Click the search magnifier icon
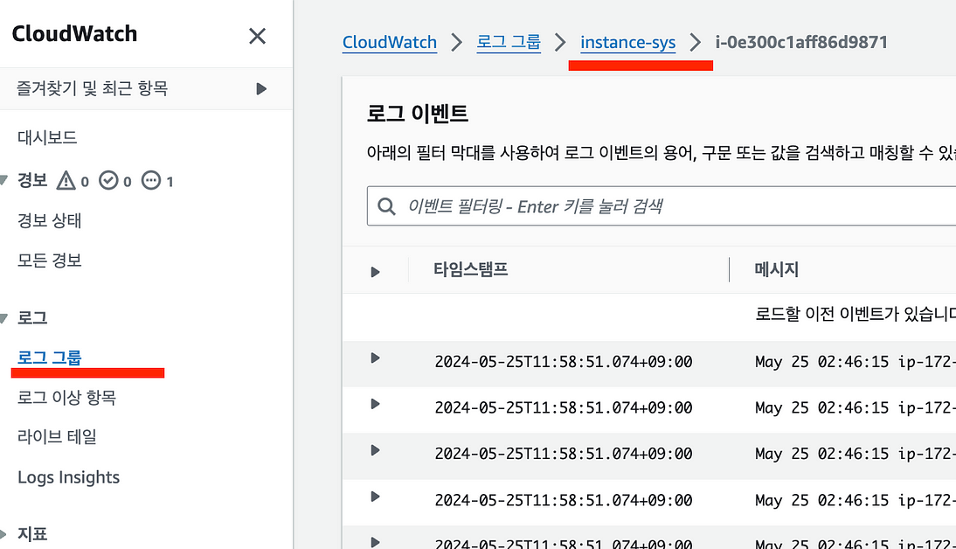956x549 pixels. point(386,206)
